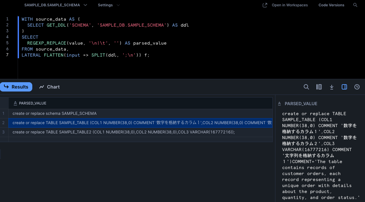Click 'FROM source_data,' in the editor
Viewport: 365px width, 202px height.
45,49
